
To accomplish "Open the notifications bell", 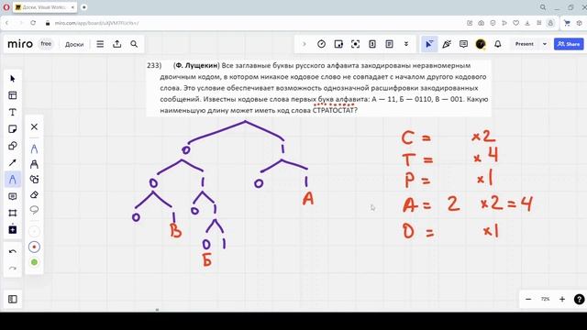I will pos(497,44).
